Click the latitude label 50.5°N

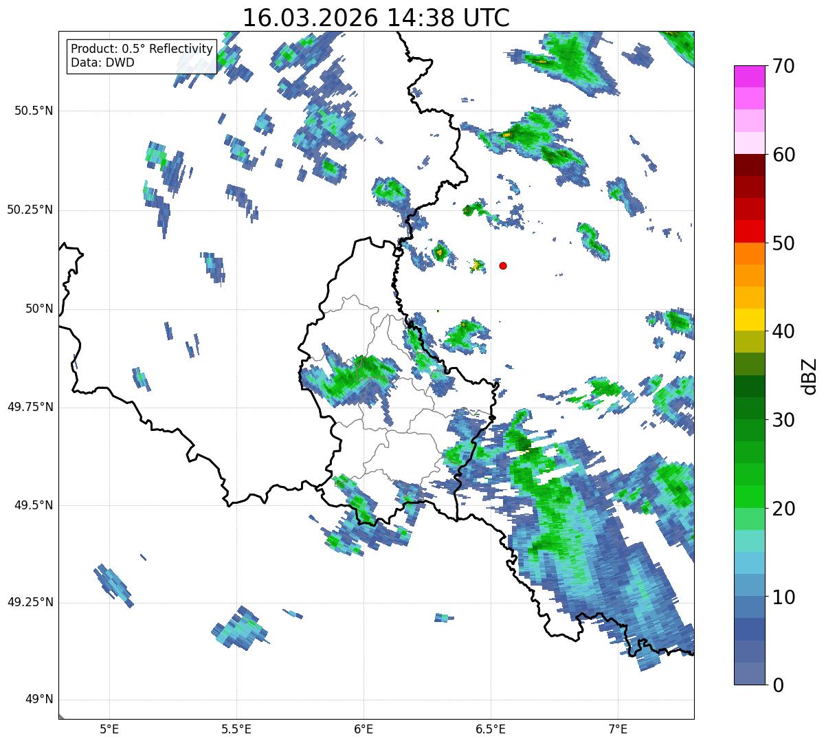[34, 111]
